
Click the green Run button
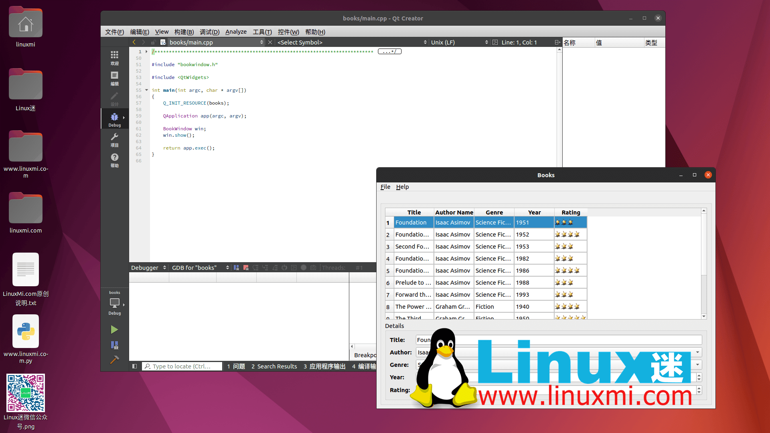[x=114, y=330]
